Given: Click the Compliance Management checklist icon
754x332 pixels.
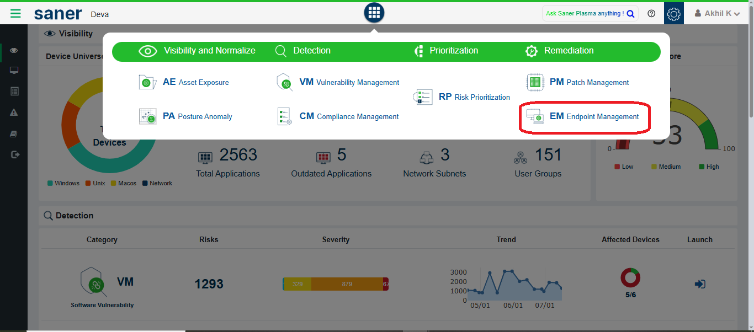Looking at the screenshot, I should [284, 116].
